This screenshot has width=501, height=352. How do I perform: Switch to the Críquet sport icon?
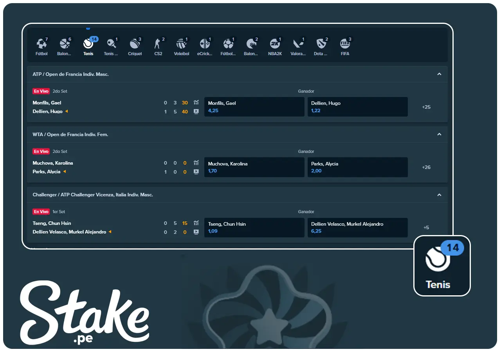click(x=135, y=47)
